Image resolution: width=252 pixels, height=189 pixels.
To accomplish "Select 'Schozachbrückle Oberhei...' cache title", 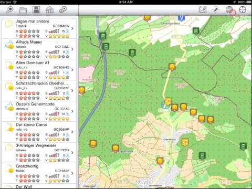I will (x=42, y=83).
